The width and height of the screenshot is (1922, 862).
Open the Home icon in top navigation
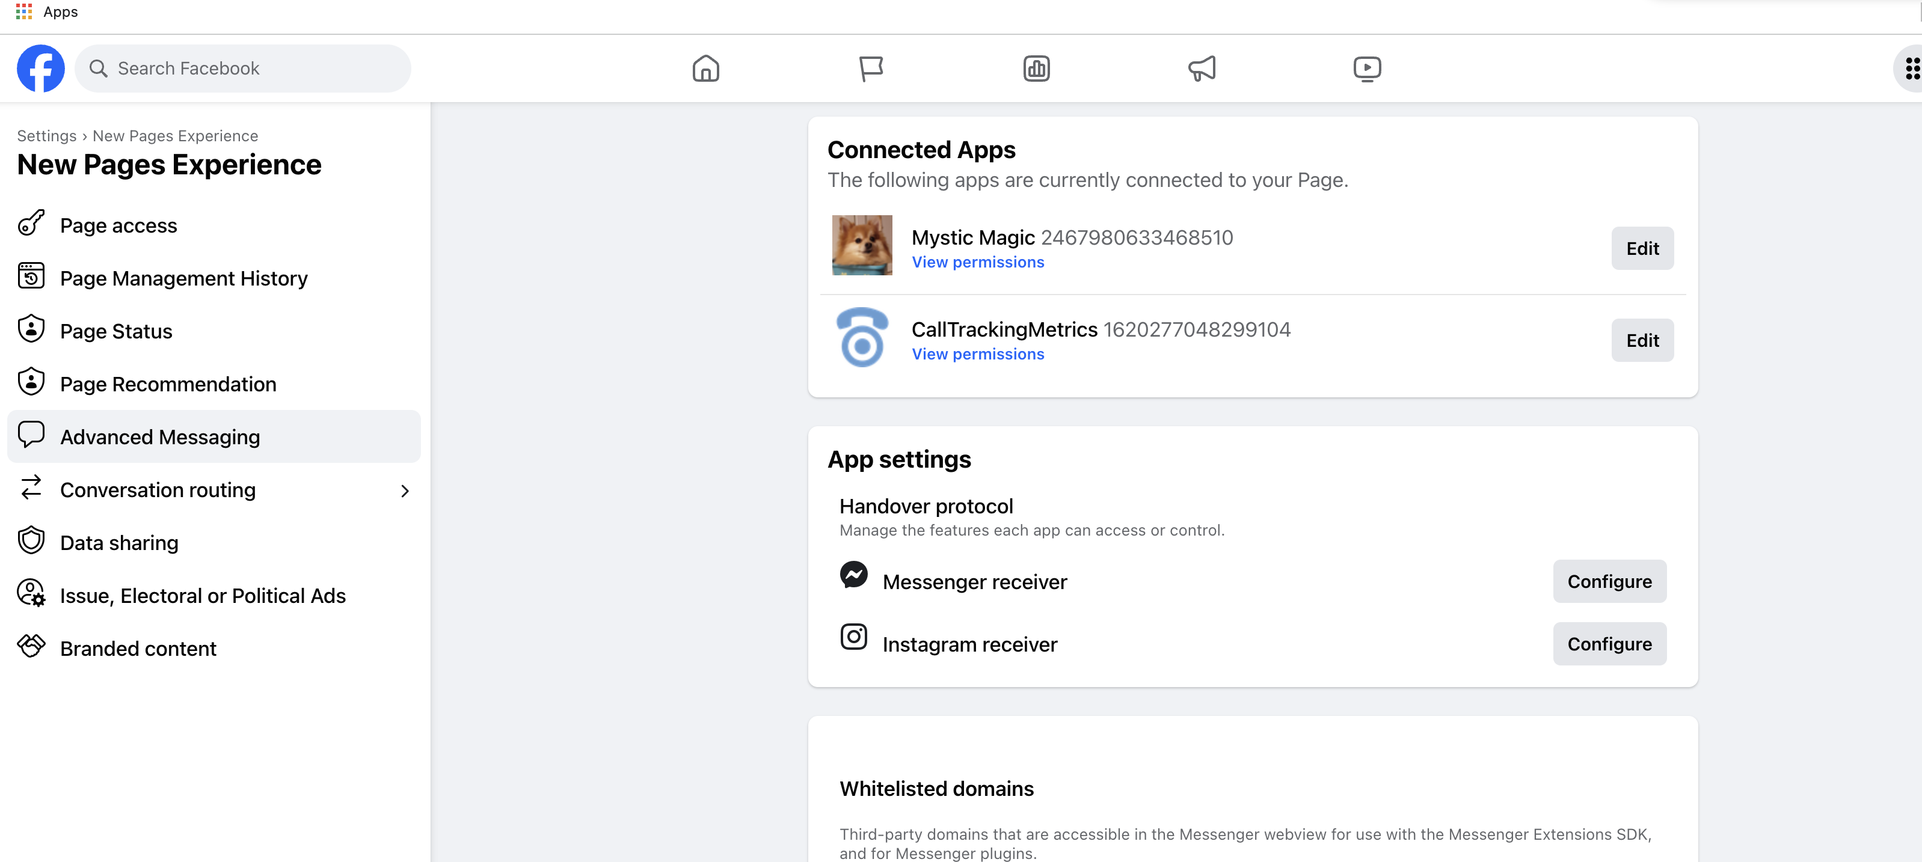(x=705, y=69)
